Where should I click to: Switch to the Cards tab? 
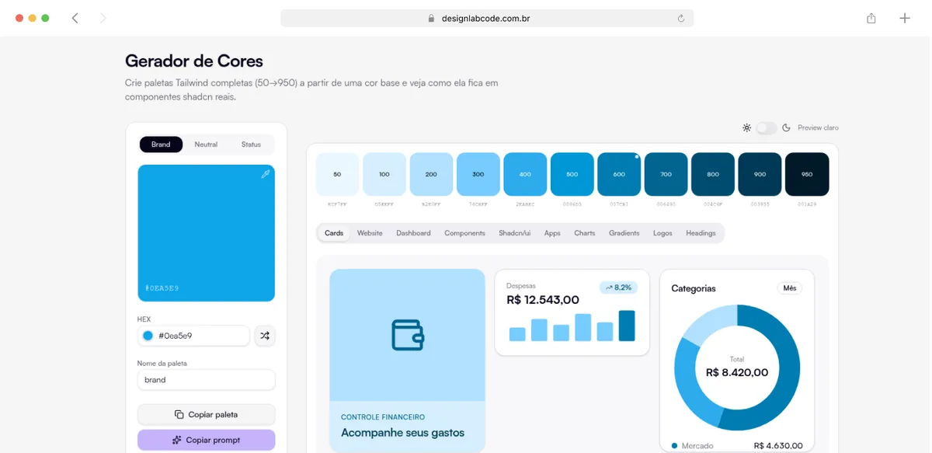[x=334, y=233]
